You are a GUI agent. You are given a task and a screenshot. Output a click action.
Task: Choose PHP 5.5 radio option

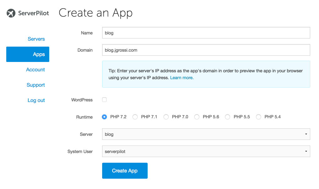[x=227, y=117]
